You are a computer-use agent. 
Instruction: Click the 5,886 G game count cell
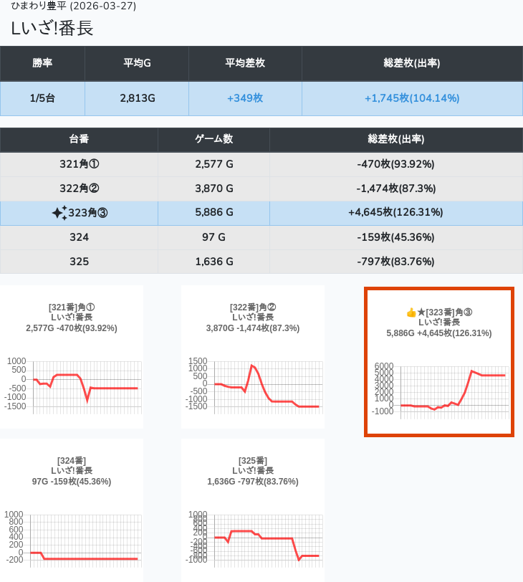click(x=213, y=213)
